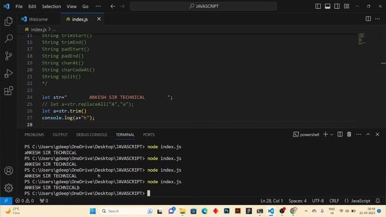The height and width of the screenshot is (217, 386).
Task: Toggle the primary side bar layout
Action: tap(318, 6)
